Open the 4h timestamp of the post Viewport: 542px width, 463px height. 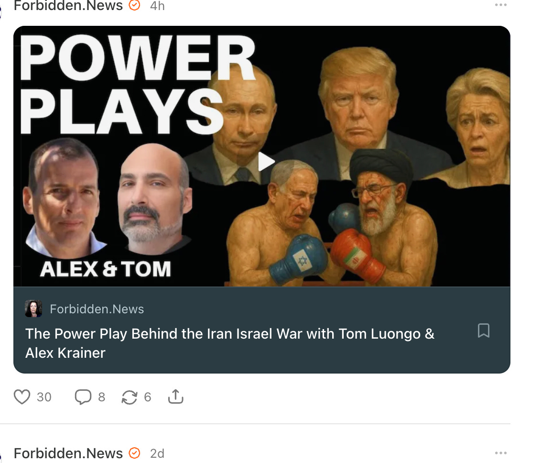click(x=157, y=6)
